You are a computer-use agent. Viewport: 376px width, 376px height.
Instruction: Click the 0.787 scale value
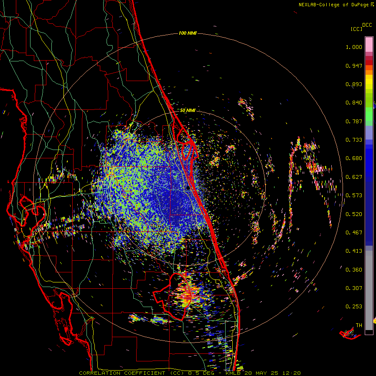354,121
